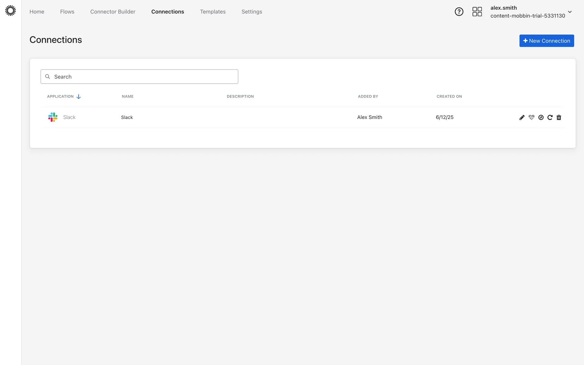Switch to Connector Builder tab

tap(113, 12)
